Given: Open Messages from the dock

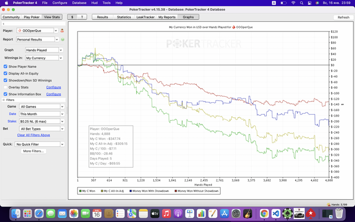Looking at the screenshot, I should pyautogui.click(x=51, y=213).
